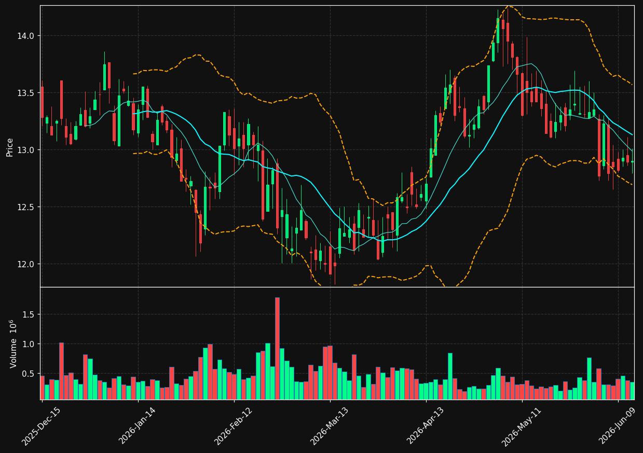The image size is (643, 453).
Task: Click the 1.5 volume axis label
Action: 30,314
